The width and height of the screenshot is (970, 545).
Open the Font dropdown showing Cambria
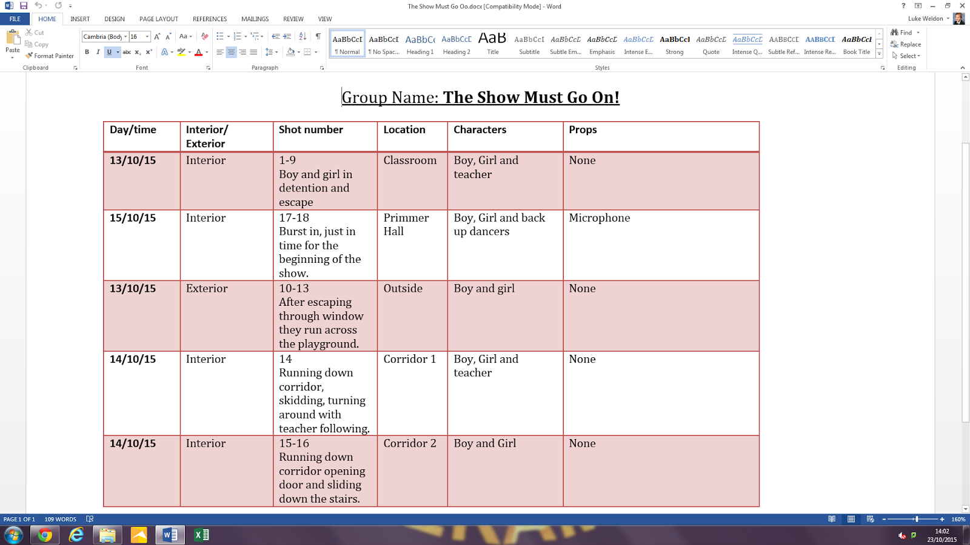[x=125, y=36]
